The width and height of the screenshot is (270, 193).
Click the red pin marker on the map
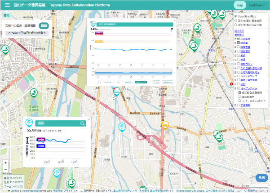tap(231, 84)
